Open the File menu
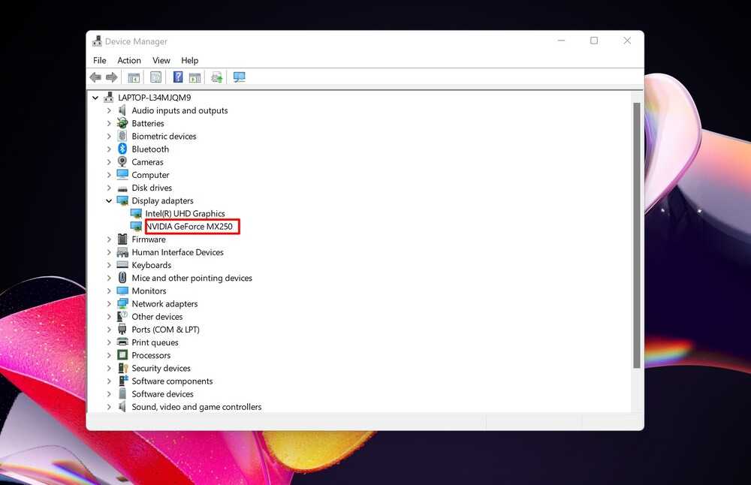The height and width of the screenshot is (485, 751). point(100,60)
